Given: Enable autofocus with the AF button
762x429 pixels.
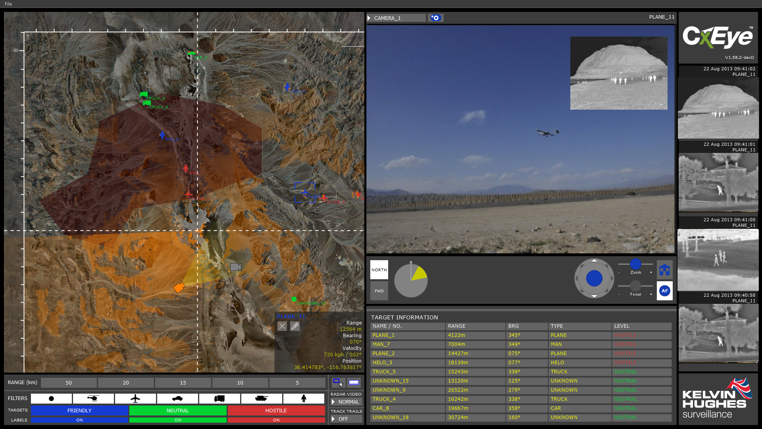Looking at the screenshot, I should coord(664,291).
